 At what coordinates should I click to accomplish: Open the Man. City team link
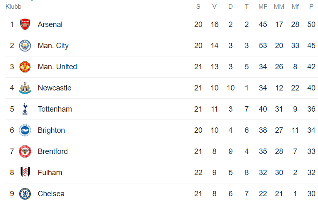(x=53, y=46)
